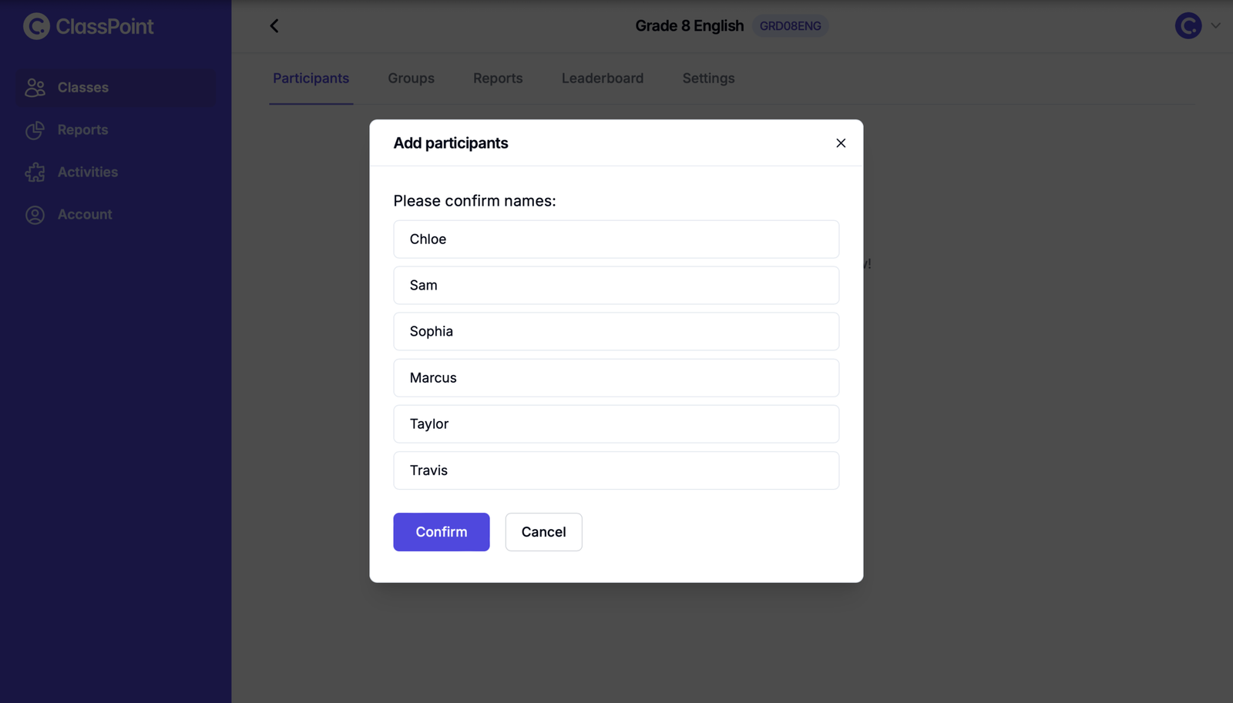1233x703 pixels.
Task: Click the Reports pie chart icon
Action: tap(35, 130)
